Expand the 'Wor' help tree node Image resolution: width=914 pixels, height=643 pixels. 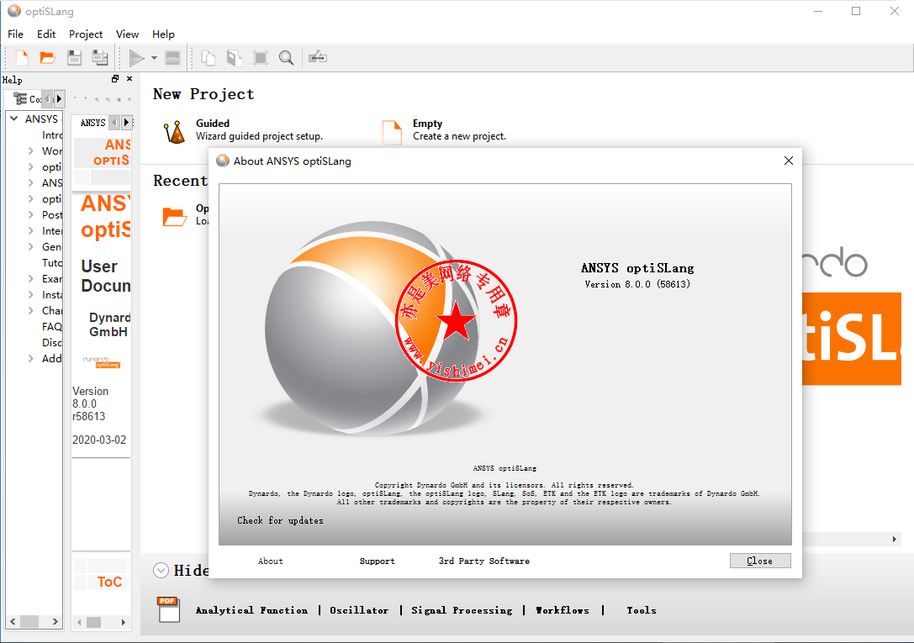point(30,150)
